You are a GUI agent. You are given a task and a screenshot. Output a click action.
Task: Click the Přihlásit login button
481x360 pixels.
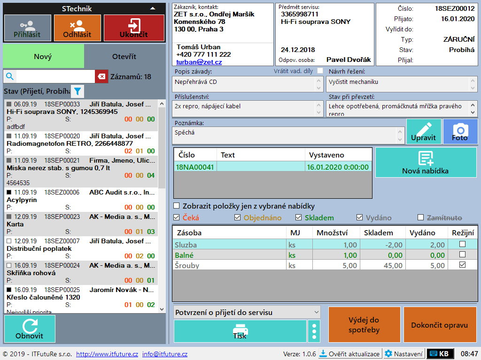[27, 28]
